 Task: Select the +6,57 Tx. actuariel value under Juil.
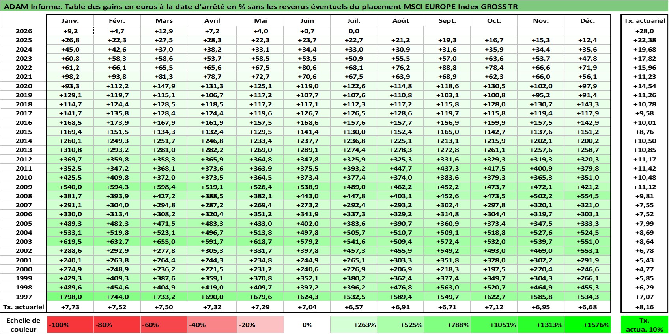coord(354,307)
